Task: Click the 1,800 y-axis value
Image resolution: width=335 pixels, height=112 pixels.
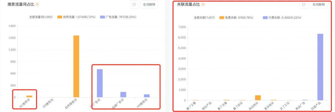Action: (12, 26)
